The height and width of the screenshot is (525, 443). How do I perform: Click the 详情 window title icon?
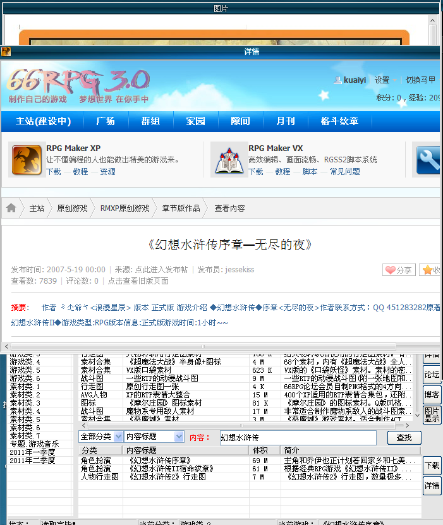[6, 52]
